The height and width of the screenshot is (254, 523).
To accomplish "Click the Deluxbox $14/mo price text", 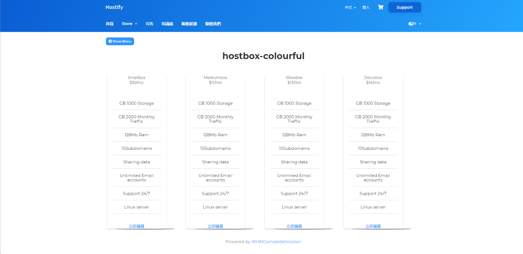I will coord(373,83).
